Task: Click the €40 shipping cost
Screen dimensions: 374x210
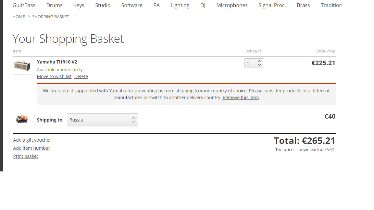Action: [330, 116]
